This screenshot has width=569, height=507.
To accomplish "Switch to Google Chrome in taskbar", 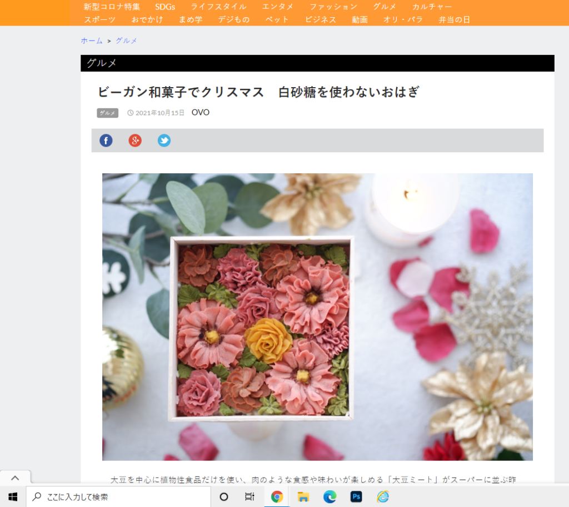I will [x=277, y=496].
